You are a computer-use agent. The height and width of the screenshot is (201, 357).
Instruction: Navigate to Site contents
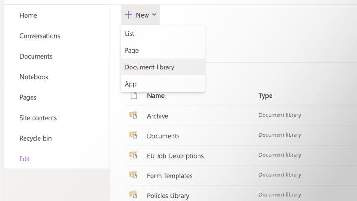point(38,118)
